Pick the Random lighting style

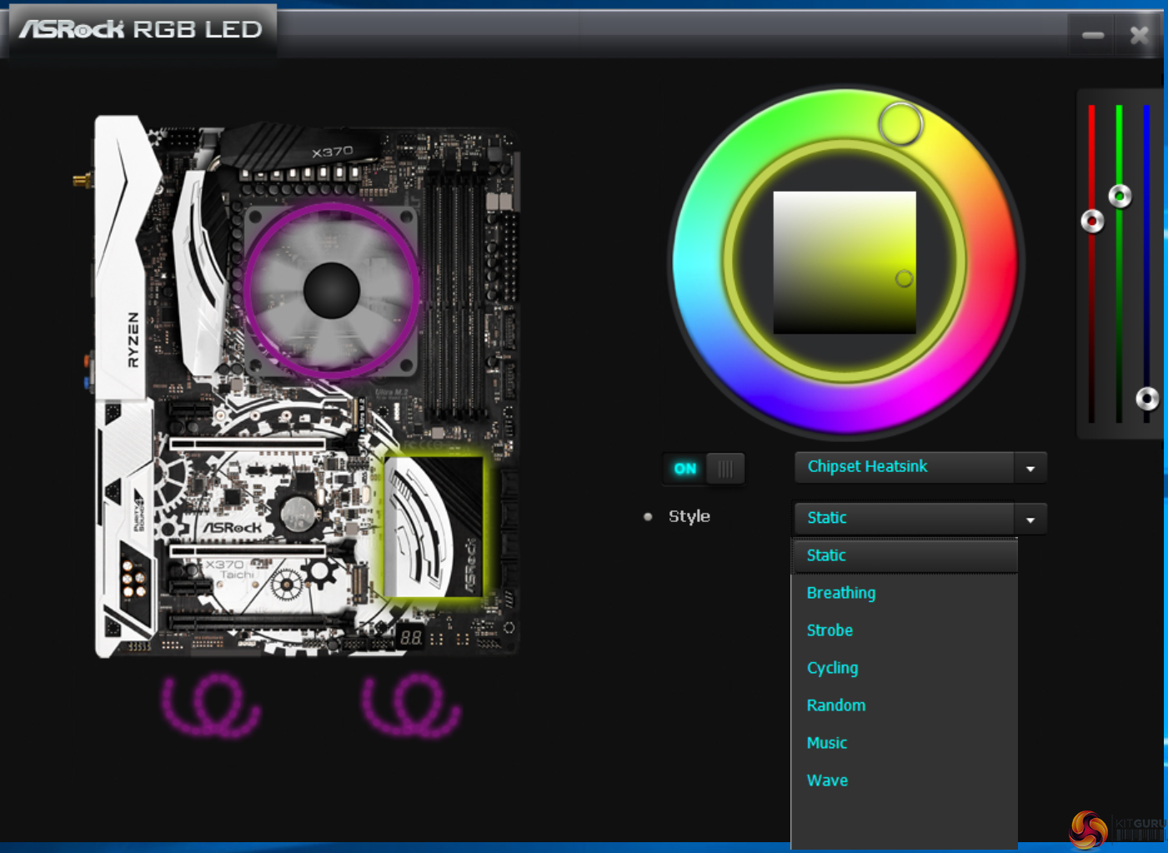point(905,705)
